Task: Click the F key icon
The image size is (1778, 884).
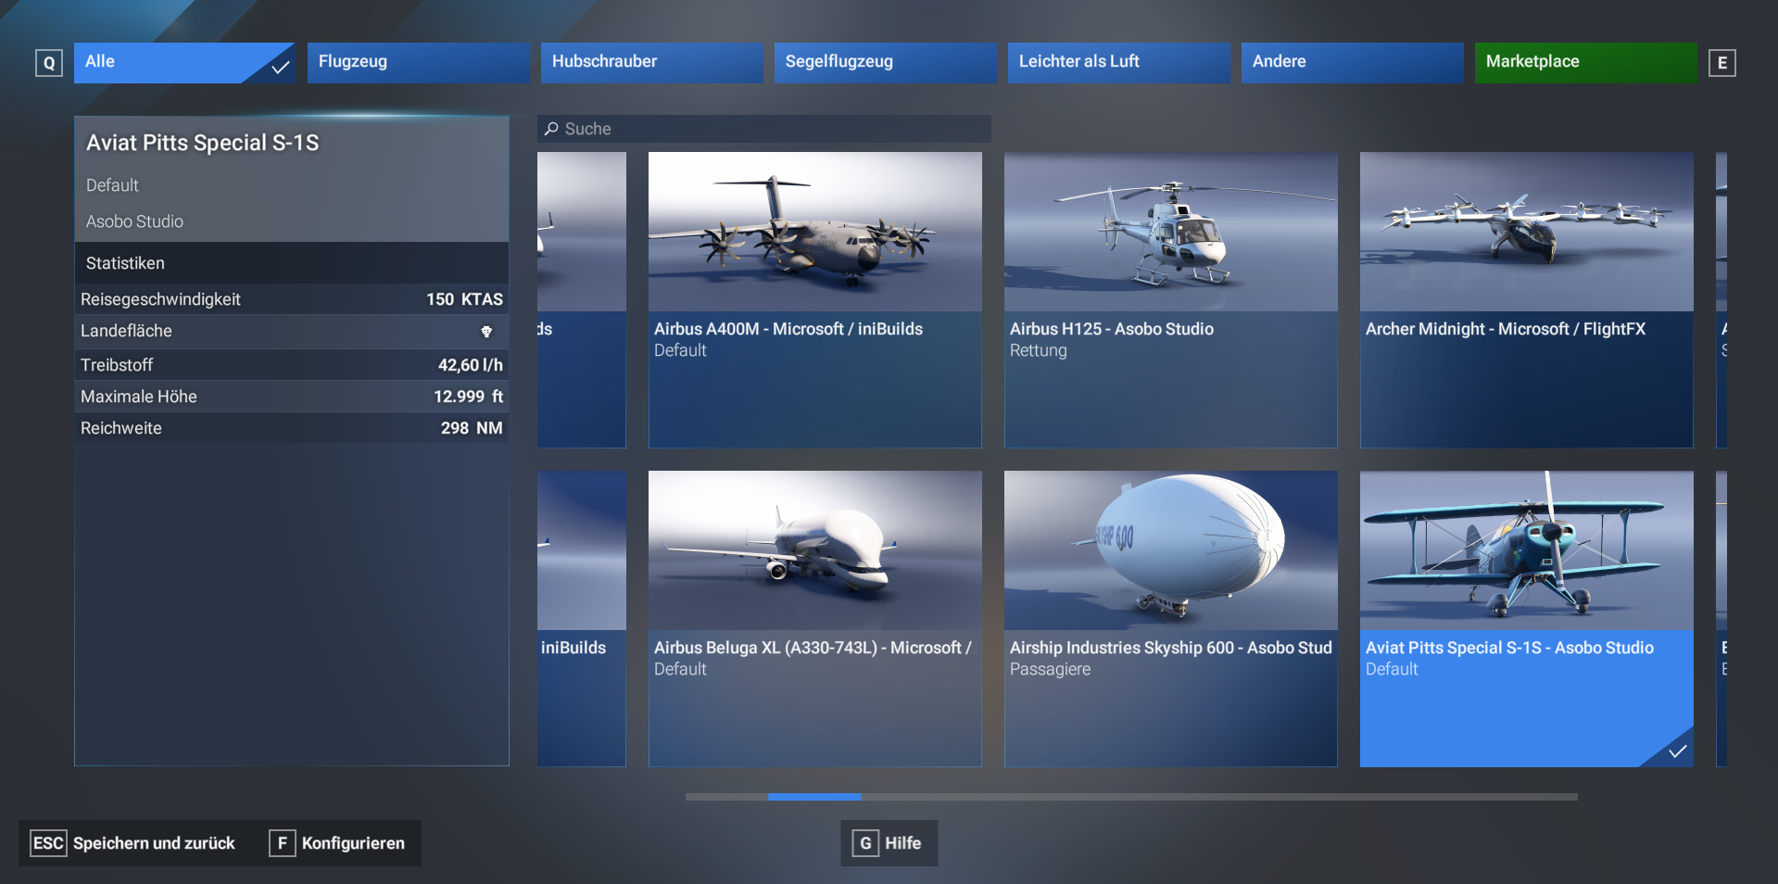Action: point(283,843)
